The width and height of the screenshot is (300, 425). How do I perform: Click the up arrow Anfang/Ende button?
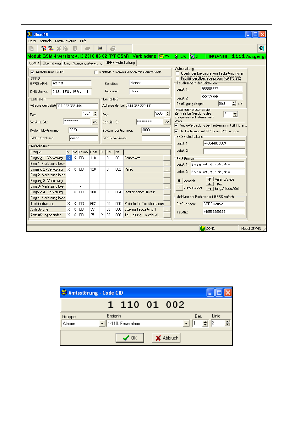tap(210, 179)
